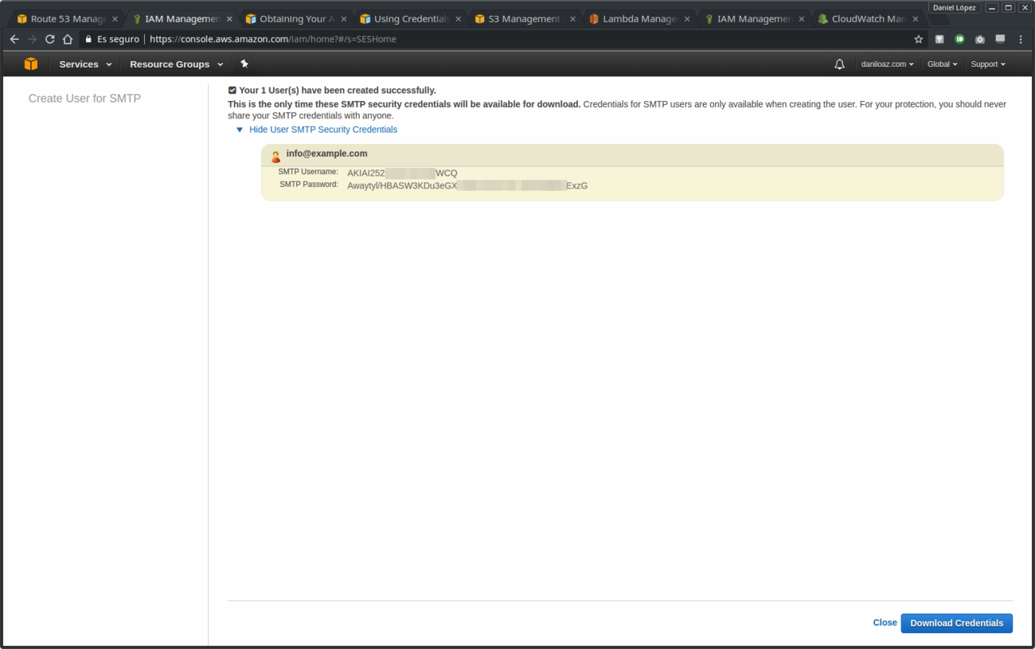This screenshot has height=649, width=1035.
Task: Click the Download Credentials button
Action: coord(956,623)
